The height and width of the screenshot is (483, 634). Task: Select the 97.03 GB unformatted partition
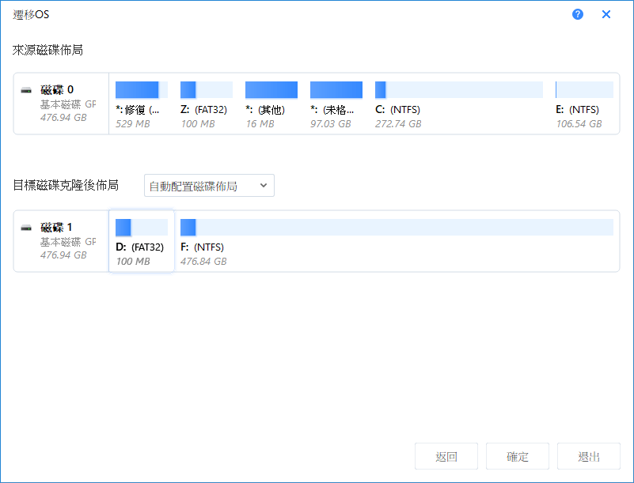pyautogui.click(x=336, y=104)
